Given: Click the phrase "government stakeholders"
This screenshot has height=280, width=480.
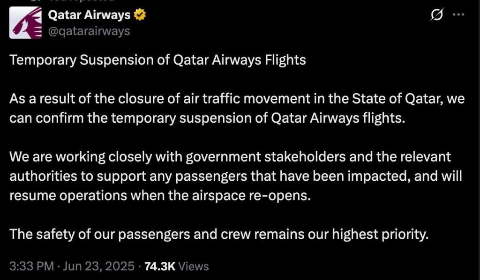Looking at the screenshot, I should [x=266, y=157].
